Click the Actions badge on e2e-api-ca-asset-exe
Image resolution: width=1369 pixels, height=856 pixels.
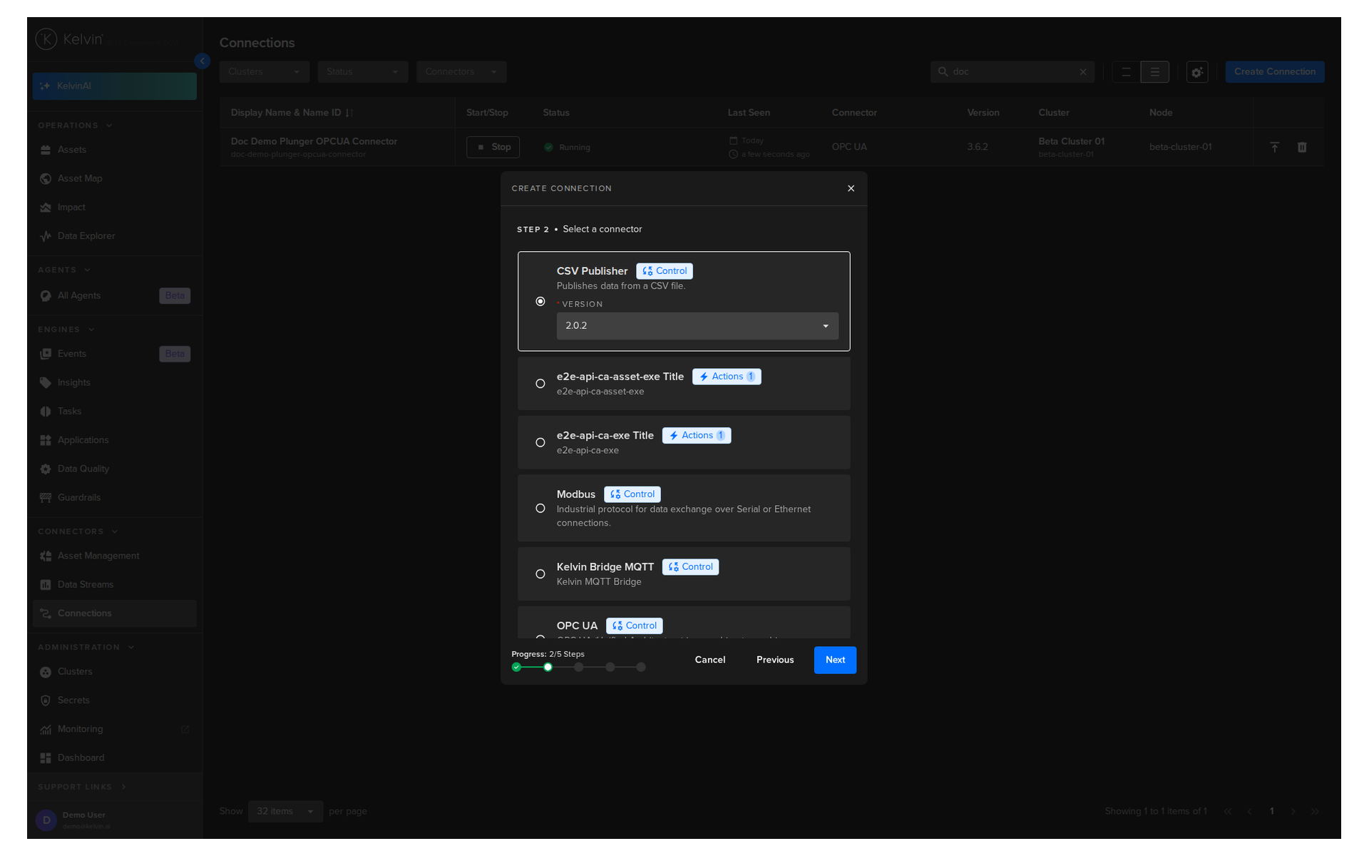pyautogui.click(x=727, y=377)
